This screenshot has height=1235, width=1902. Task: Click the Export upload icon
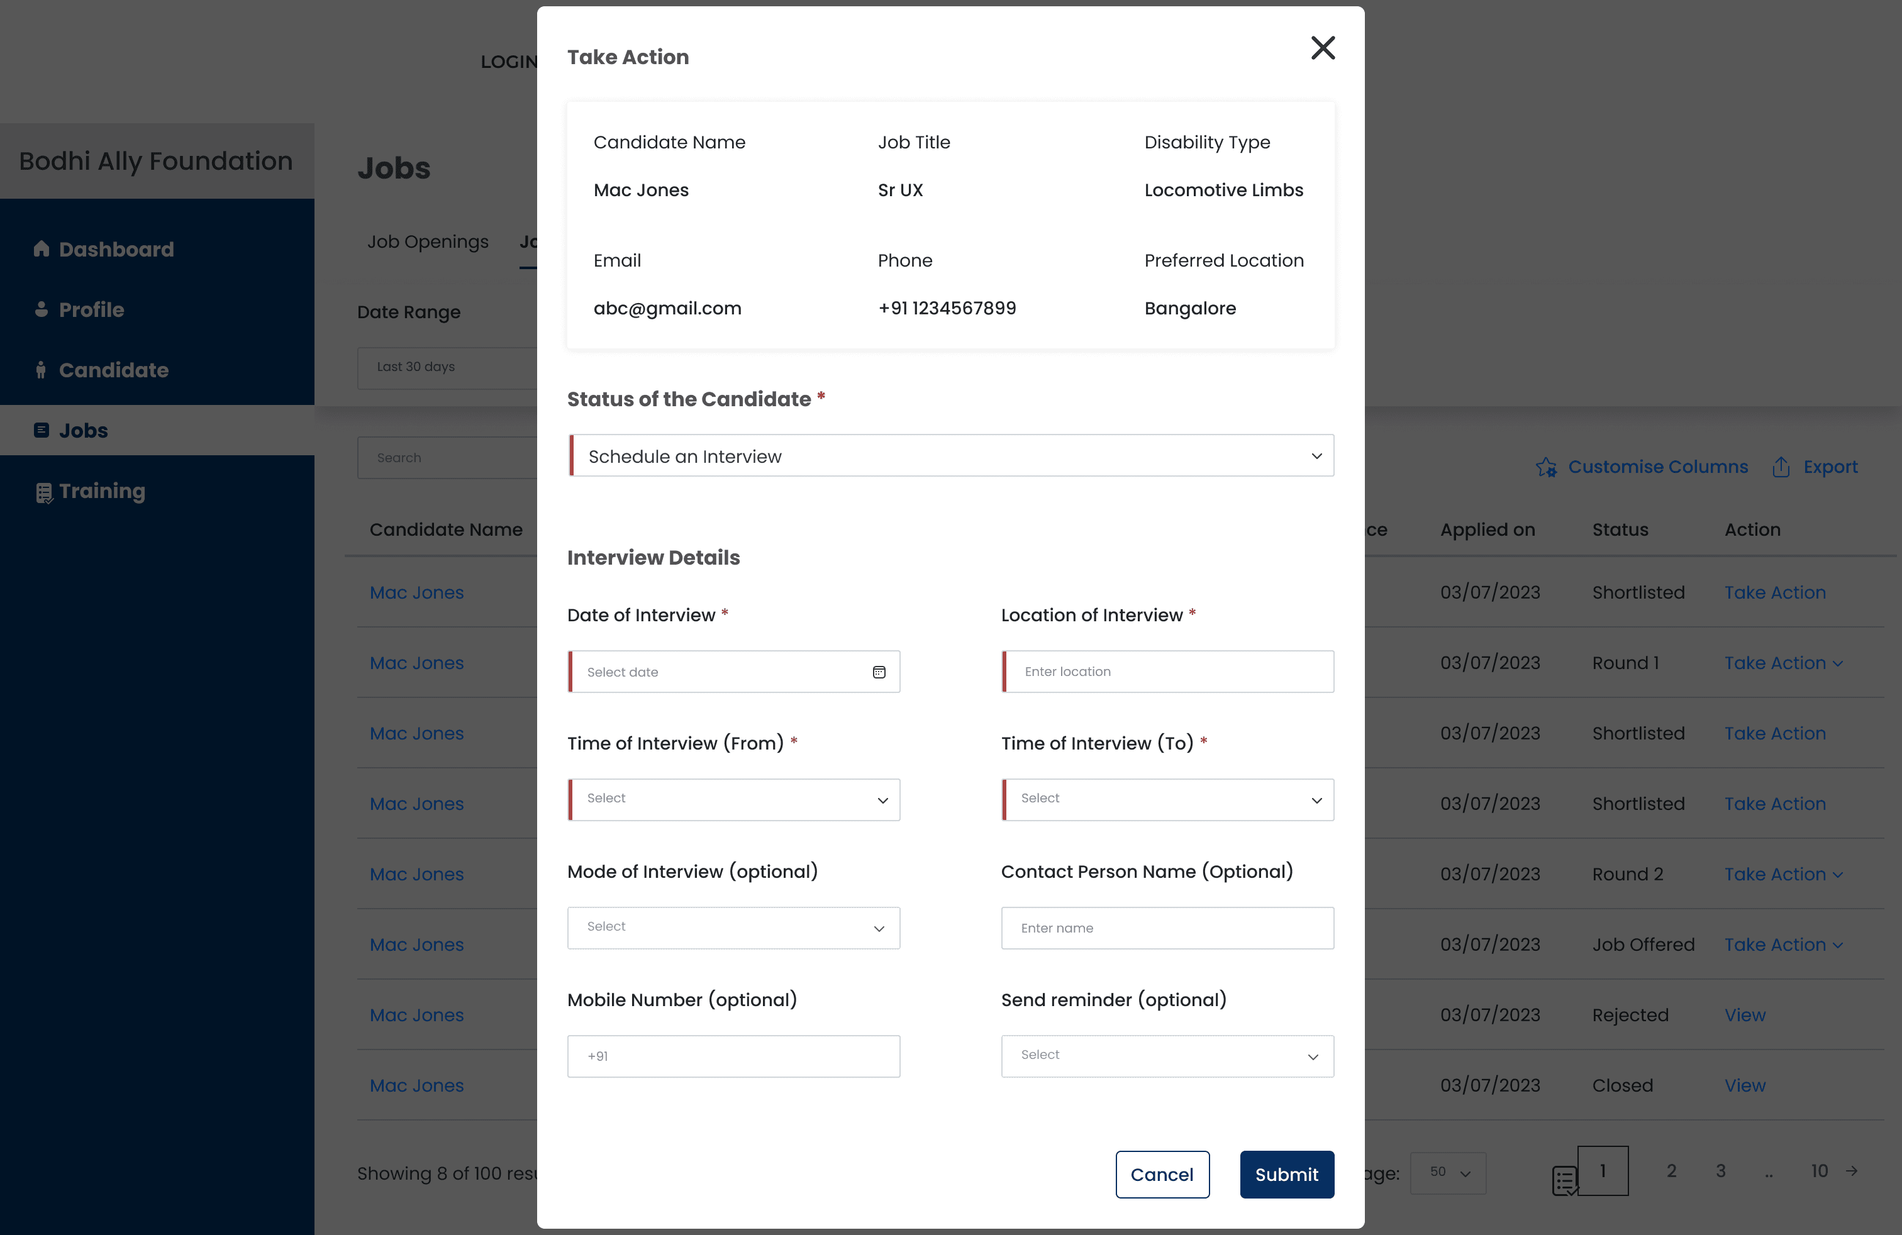tap(1781, 467)
